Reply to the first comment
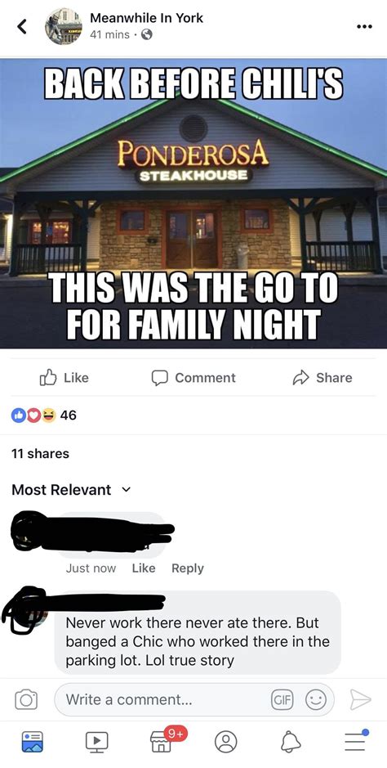 point(188,568)
